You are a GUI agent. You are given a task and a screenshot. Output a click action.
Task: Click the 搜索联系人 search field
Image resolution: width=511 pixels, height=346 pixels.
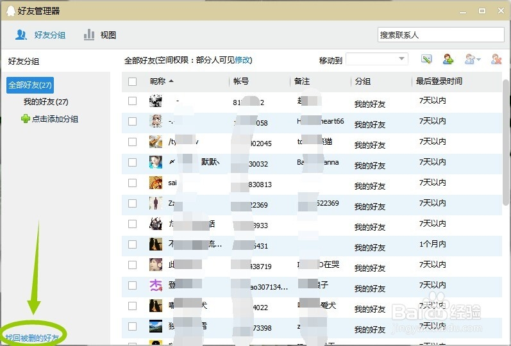click(441, 35)
